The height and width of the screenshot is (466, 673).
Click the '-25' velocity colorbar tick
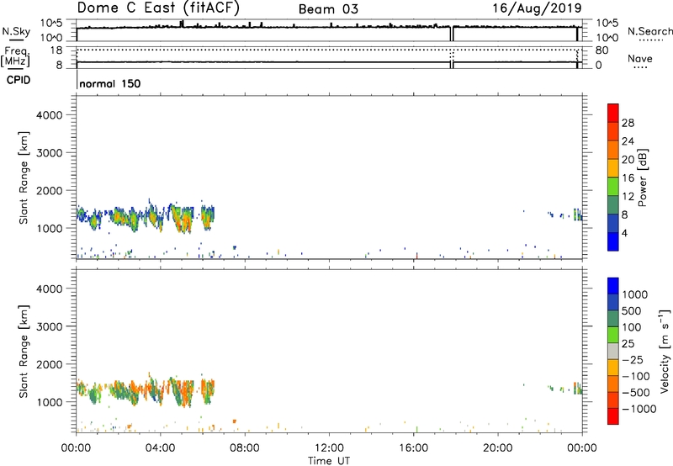[x=633, y=360]
